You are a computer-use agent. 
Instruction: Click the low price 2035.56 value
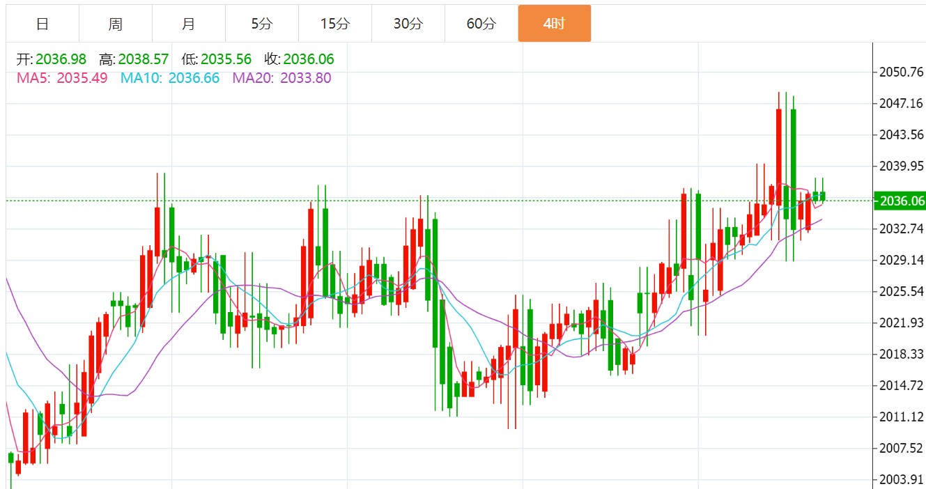point(226,60)
